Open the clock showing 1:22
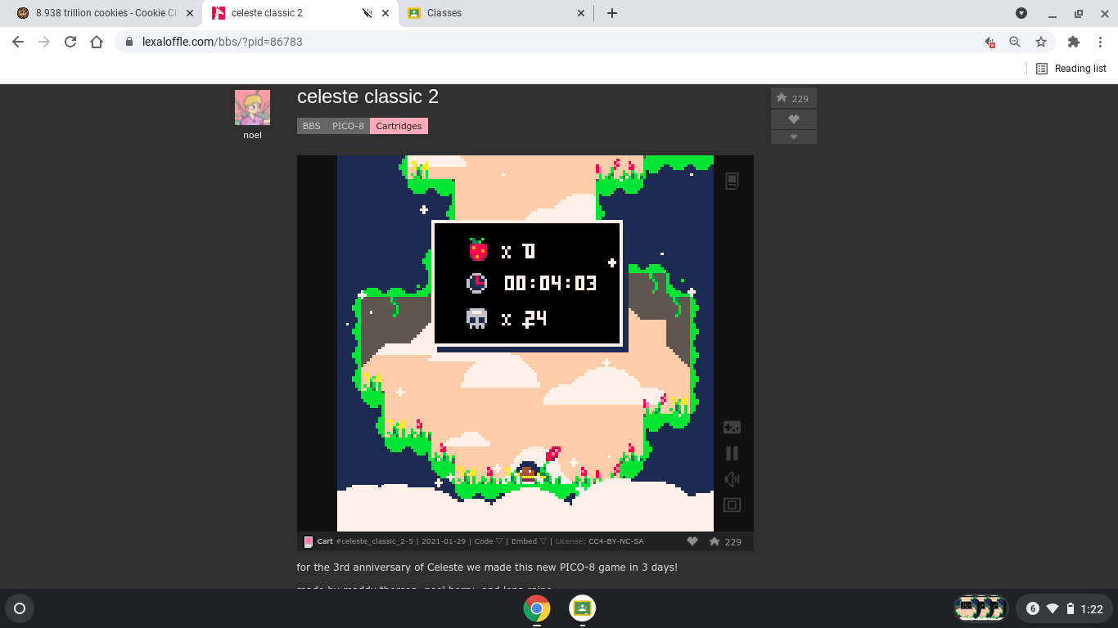This screenshot has width=1118, height=628. pyautogui.click(x=1092, y=609)
